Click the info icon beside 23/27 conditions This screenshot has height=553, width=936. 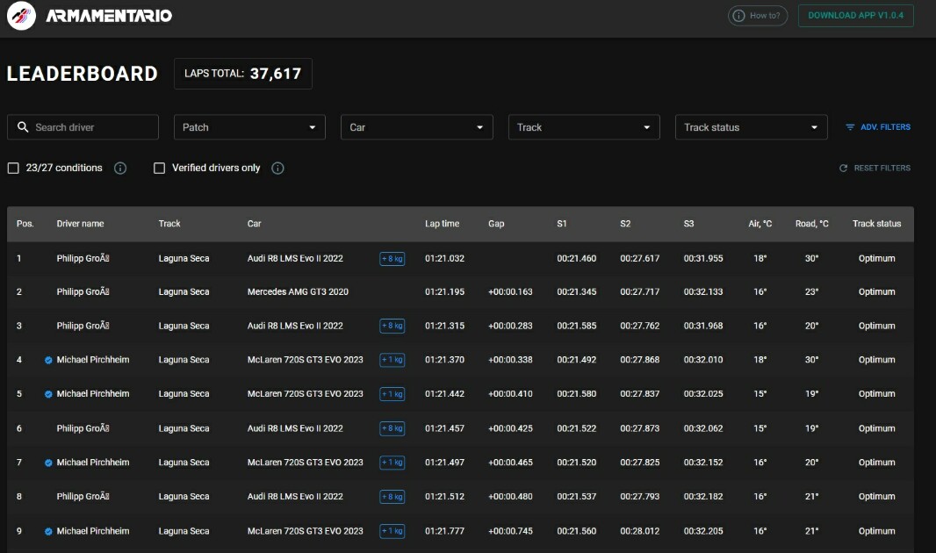(x=120, y=169)
